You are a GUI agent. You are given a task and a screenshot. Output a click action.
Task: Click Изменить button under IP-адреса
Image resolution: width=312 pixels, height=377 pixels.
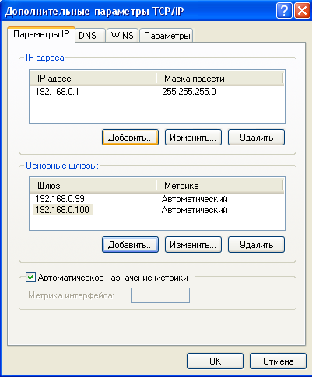coord(193,138)
